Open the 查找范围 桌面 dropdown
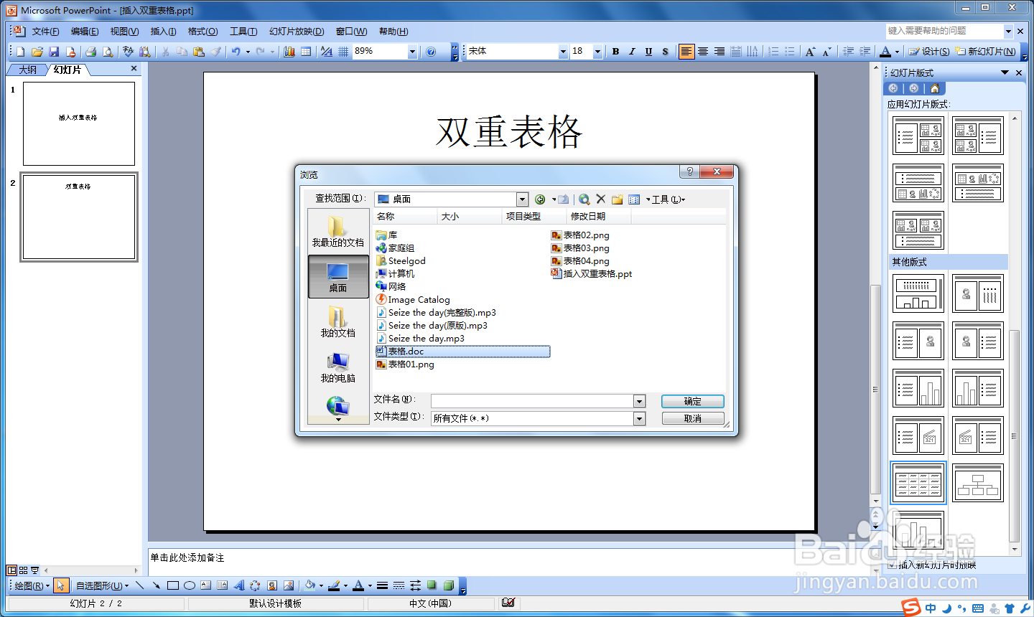 click(x=522, y=199)
